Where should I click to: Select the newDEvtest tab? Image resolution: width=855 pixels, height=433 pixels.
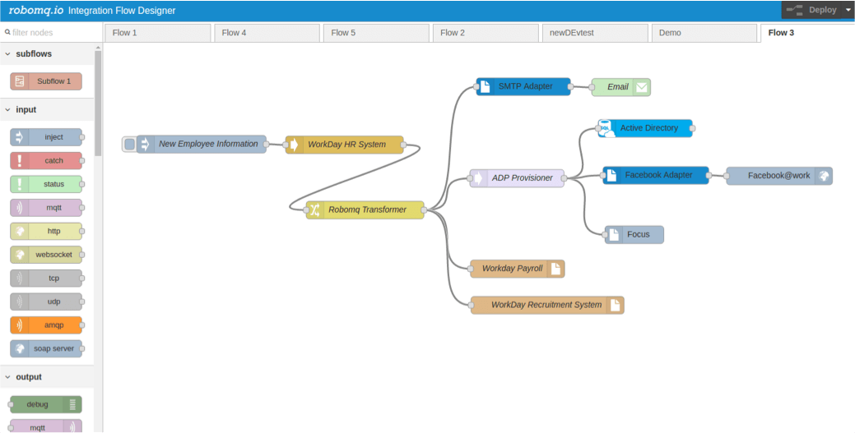(594, 33)
